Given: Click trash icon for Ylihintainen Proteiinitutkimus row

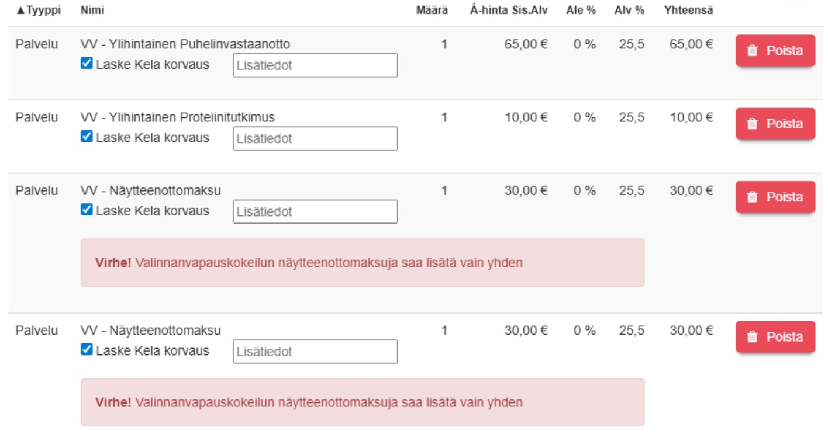Looking at the screenshot, I should pos(753,124).
